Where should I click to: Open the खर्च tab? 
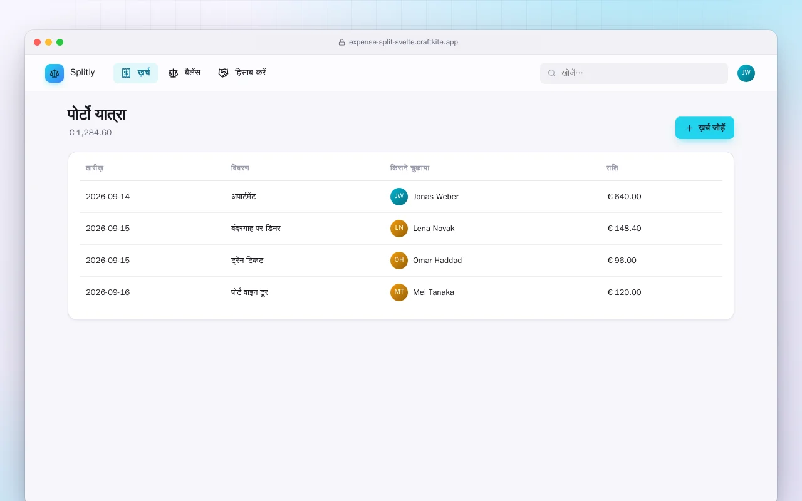pos(135,73)
